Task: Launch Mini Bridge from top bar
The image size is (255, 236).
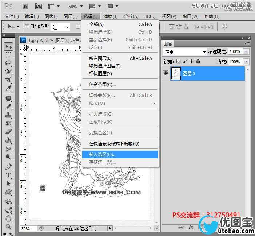Action: point(39,6)
